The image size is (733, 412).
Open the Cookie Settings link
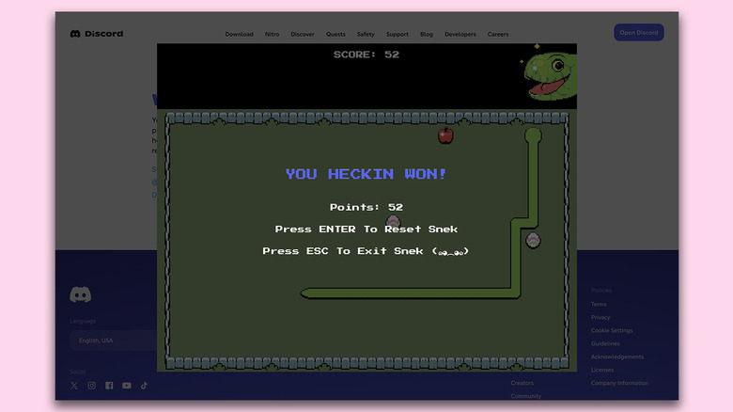click(612, 330)
